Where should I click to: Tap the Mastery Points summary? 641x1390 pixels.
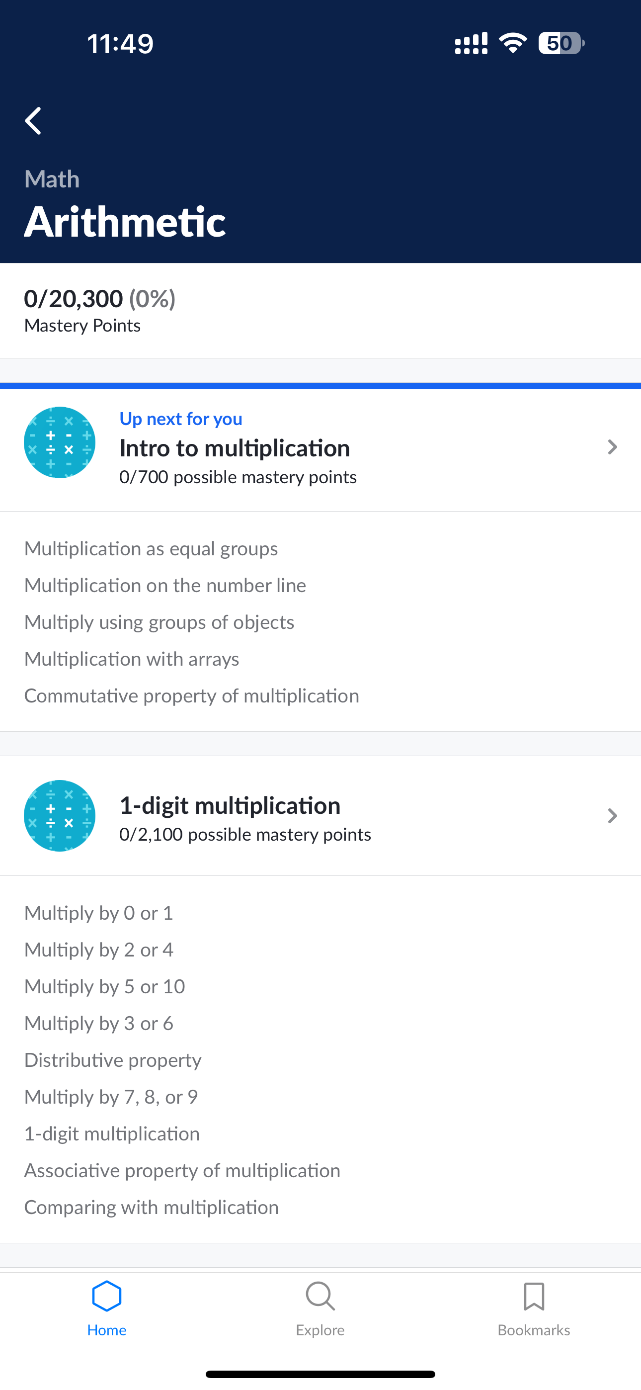[x=100, y=310]
